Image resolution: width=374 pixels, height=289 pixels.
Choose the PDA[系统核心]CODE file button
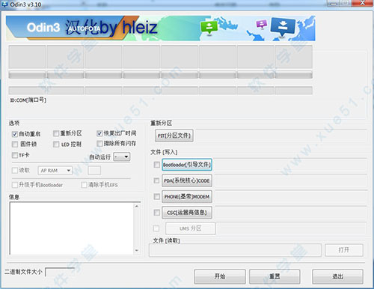point(187,180)
